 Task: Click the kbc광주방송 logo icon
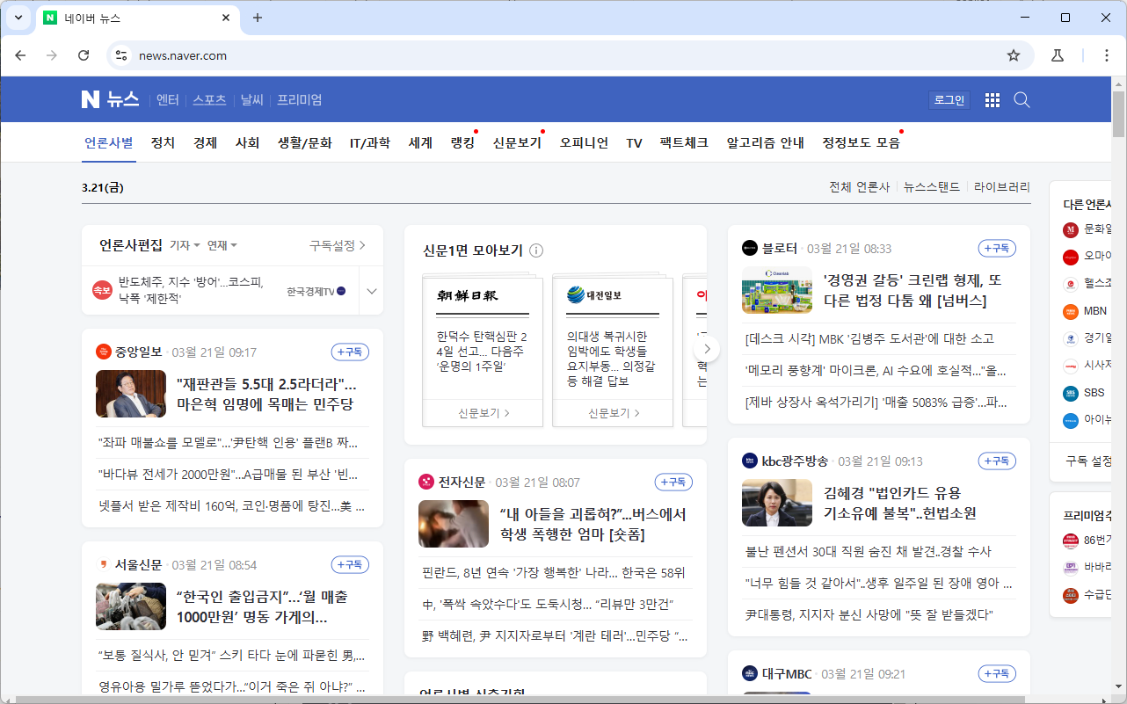coord(750,461)
